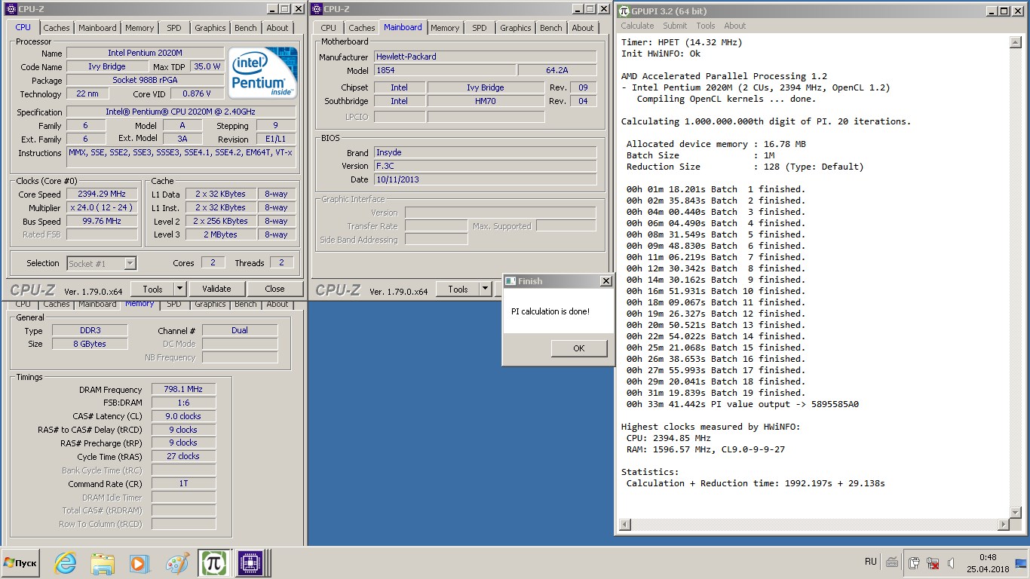The image size is (1030, 579).
Task: Open Windows Explorer folder icon in taskbar
Action: pos(103,562)
